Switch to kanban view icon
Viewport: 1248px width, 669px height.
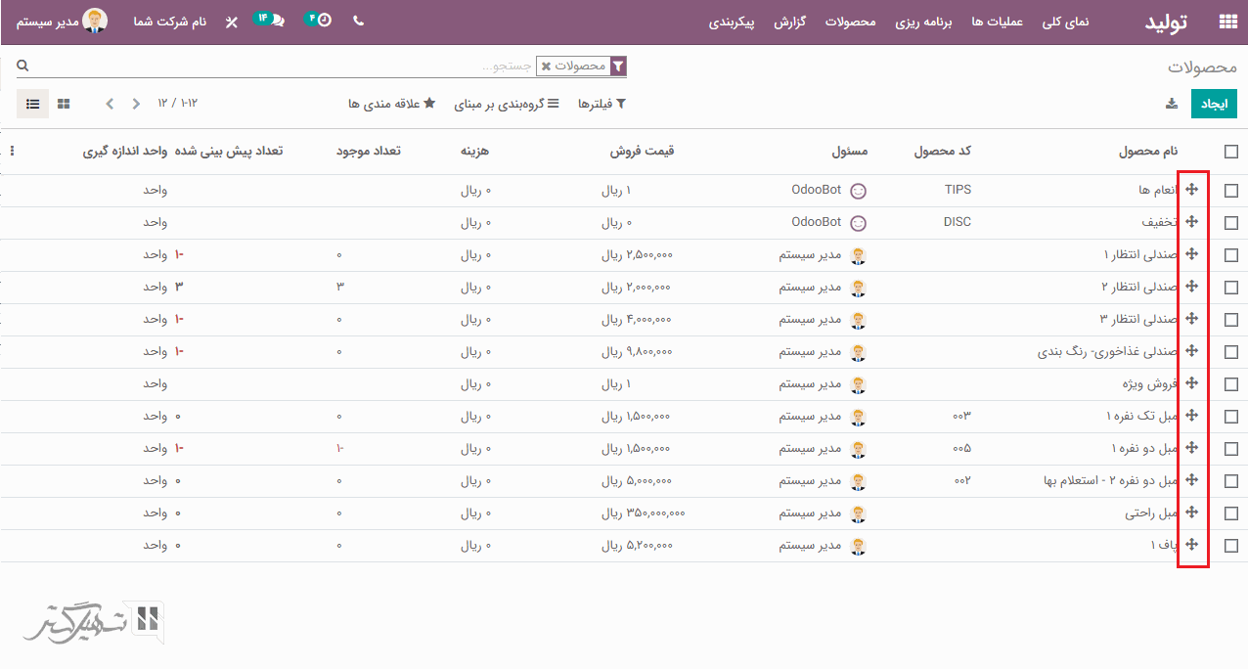tap(64, 103)
